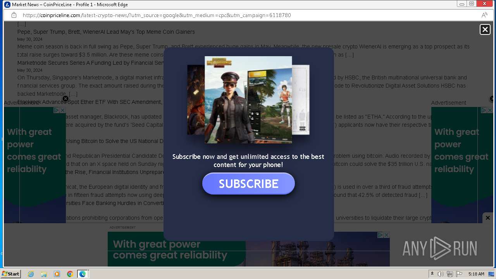Close the bottom banner advertisement
The width and height of the screenshot is (496, 279).
488,218
